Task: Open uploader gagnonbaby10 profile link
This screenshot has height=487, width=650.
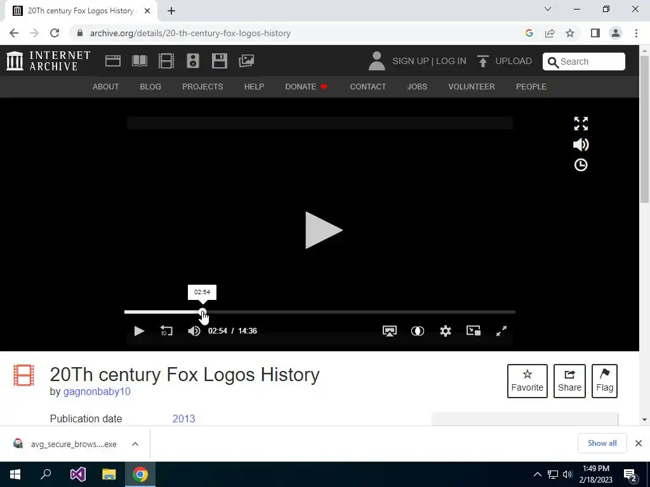Action: coord(96,391)
